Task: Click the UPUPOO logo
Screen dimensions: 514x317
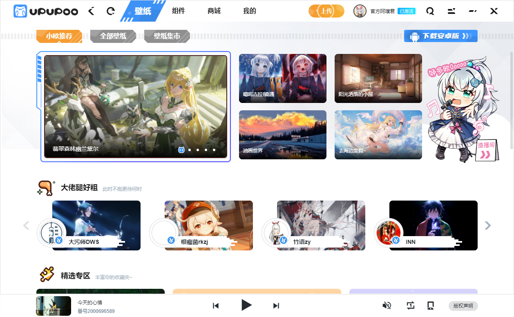Action: (46, 11)
